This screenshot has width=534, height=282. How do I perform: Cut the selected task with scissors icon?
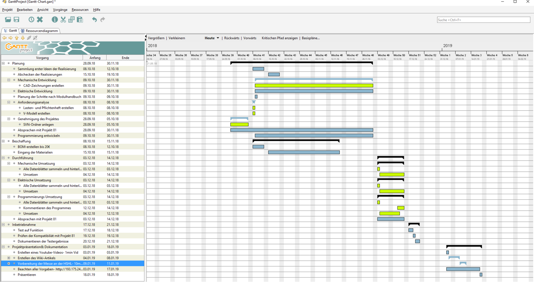(63, 20)
